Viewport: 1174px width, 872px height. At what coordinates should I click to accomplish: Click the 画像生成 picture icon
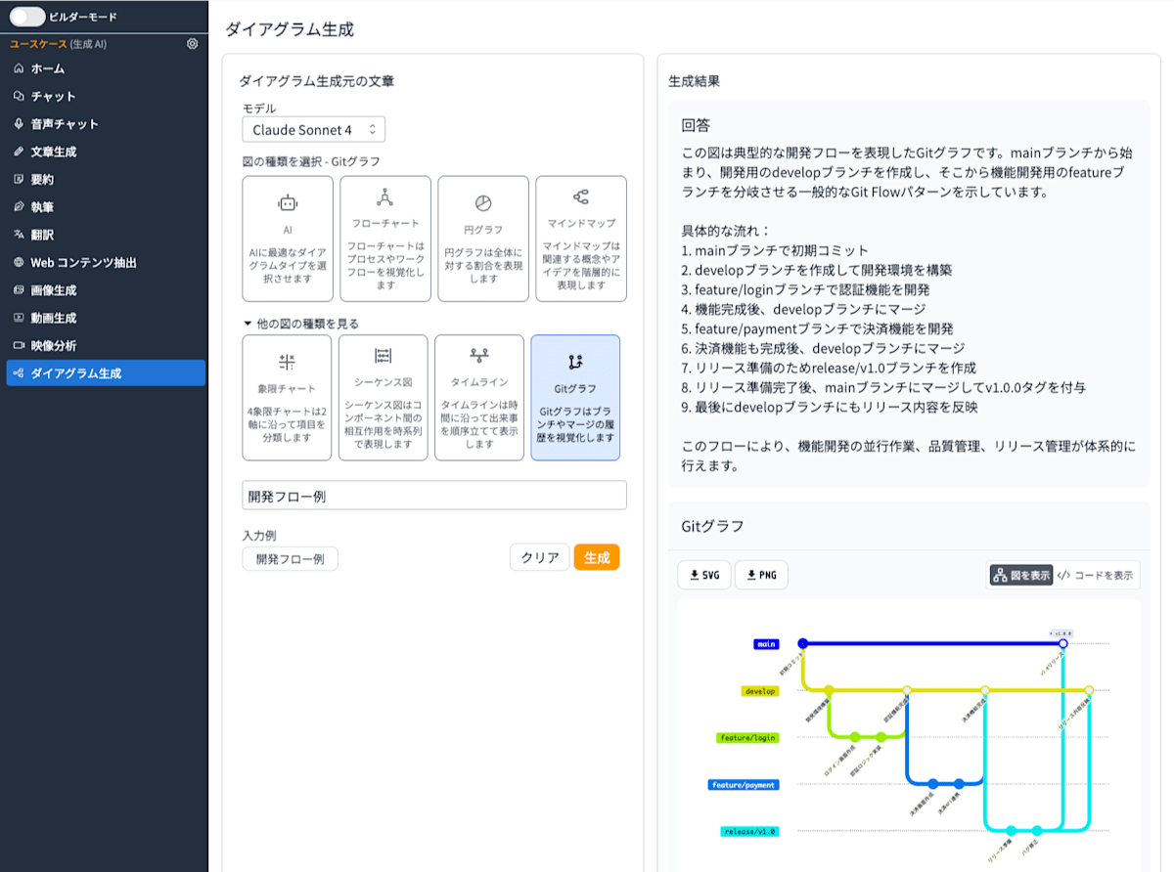[x=19, y=290]
